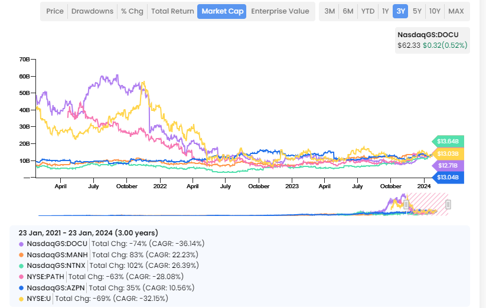This screenshot has height=308, width=486.
Task: Click the green NTNX legend dot
Action: (x=21, y=266)
